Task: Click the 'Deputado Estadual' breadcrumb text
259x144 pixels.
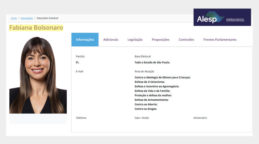Action: [47, 18]
